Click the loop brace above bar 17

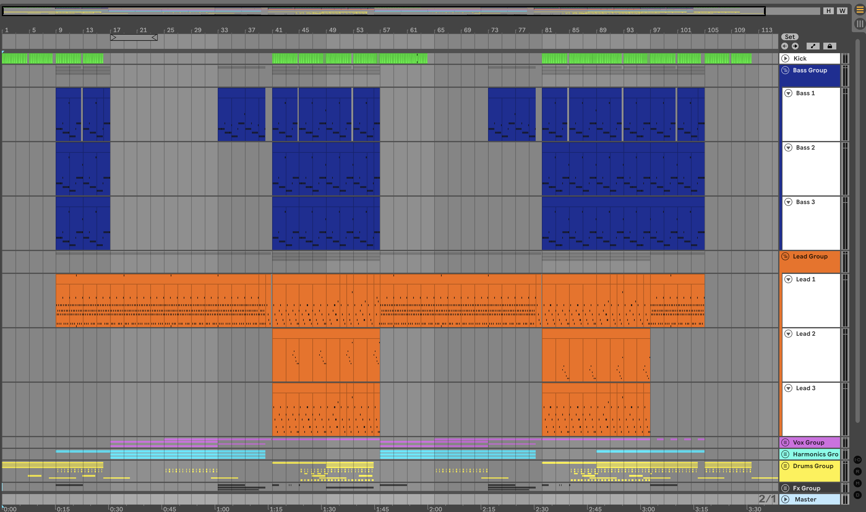click(134, 37)
